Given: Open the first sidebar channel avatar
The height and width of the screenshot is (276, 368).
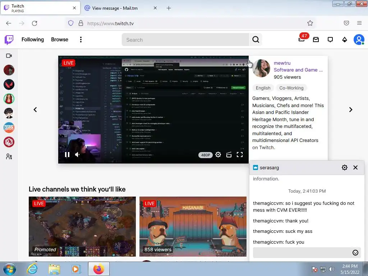Looking at the screenshot, I should point(9,70).
